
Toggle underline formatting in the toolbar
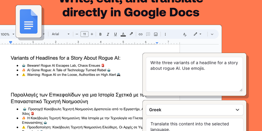[115, 34]
